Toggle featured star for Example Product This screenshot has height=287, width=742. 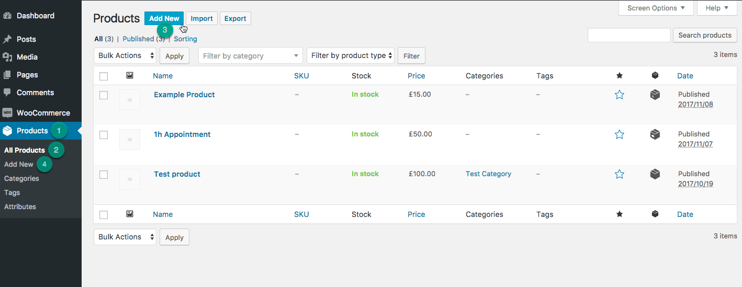[x=620, y=95]
